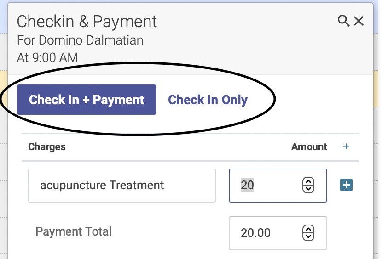Click the Checkin & Payment title
382x259 pixels.
coord(87,21)
